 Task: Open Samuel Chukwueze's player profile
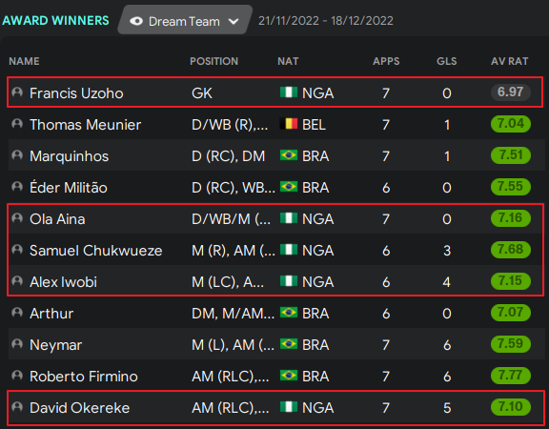point(96,251)
